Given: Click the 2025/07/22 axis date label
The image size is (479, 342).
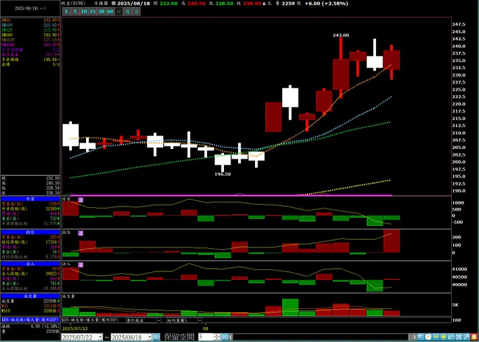Looking at the screenshot, I should pos(75,328).
